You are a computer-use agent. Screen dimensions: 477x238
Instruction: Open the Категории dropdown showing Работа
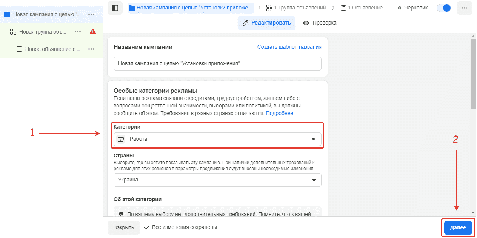tap(217, 139)
